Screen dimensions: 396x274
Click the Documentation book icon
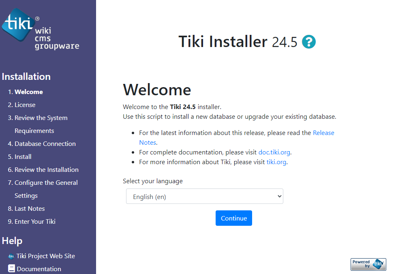click(x=11, y=269)
